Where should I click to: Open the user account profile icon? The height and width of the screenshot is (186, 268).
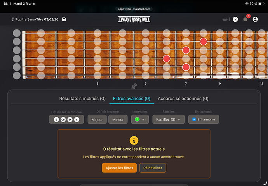coord(255,19)
